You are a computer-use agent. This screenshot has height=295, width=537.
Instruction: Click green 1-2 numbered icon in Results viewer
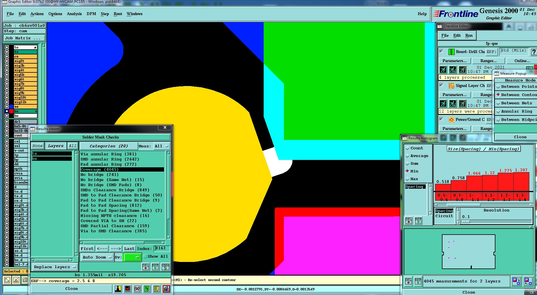(147, 289)
